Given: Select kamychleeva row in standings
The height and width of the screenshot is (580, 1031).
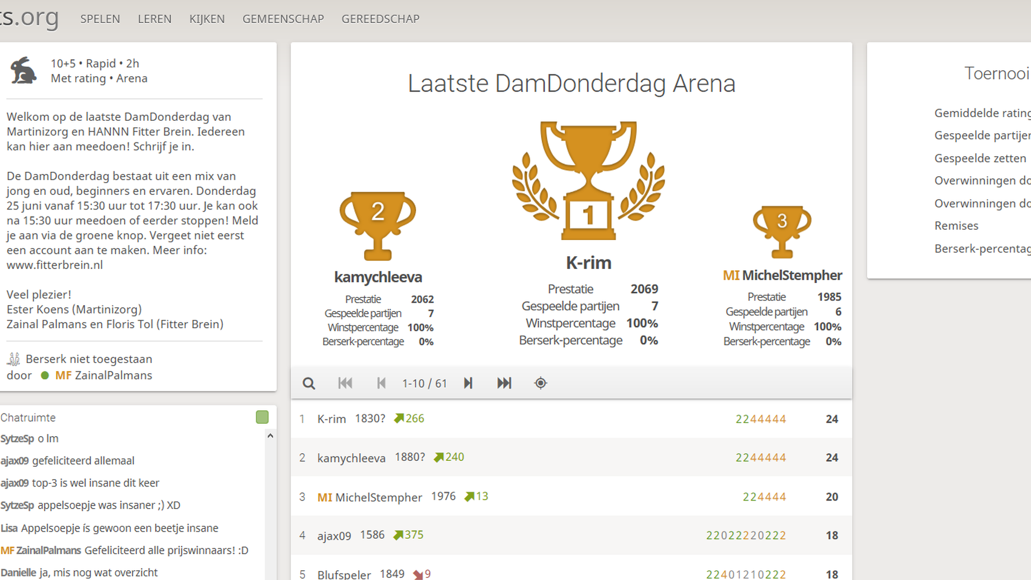Looking at the screenshot, I should coord(571,458).
